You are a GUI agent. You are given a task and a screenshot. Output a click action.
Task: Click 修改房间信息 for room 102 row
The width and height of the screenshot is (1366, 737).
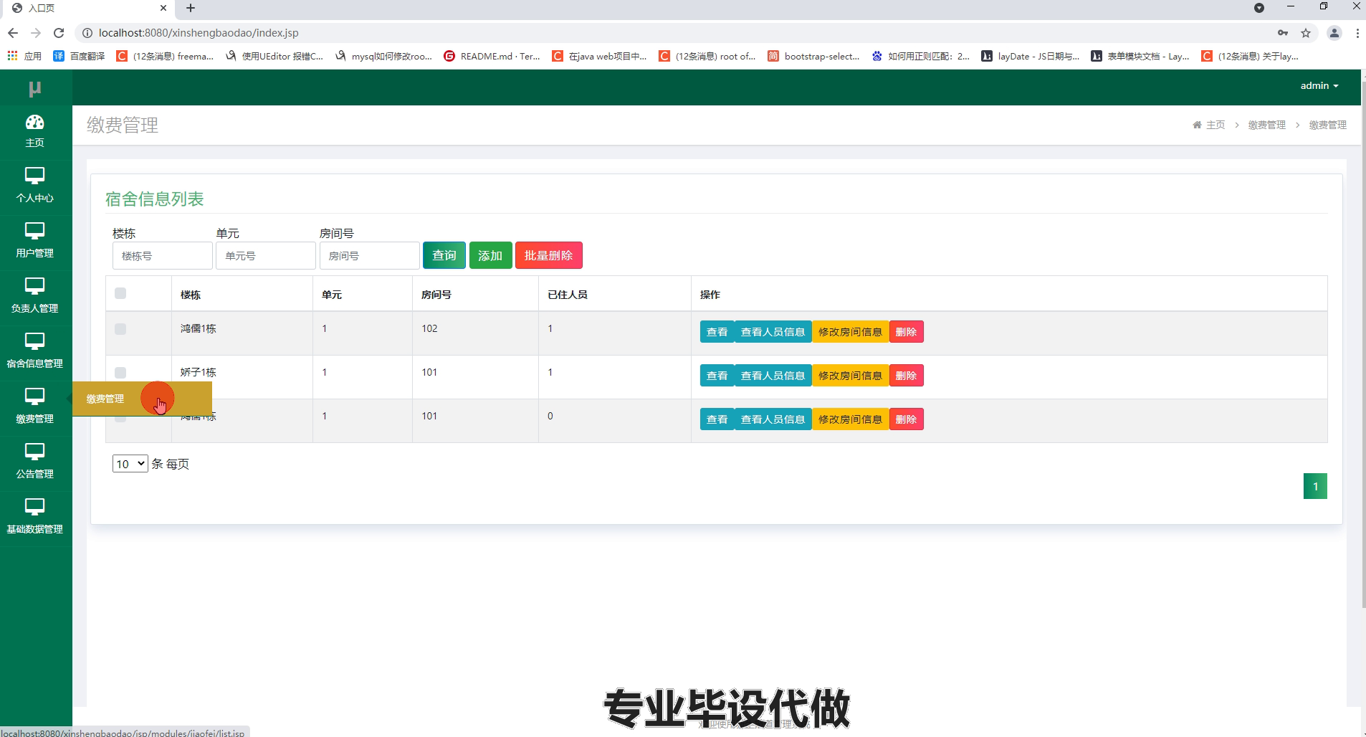coord(851,332)
